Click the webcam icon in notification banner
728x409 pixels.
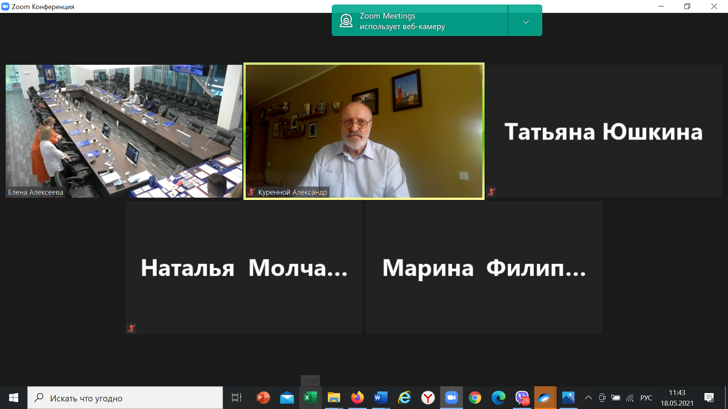tap(346, 20)
